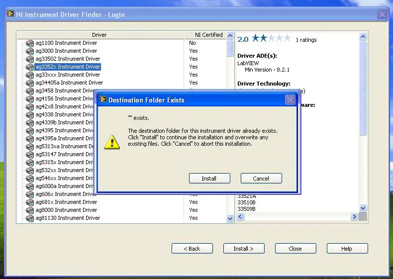The width and height of the screenshot is (393, 279).
Task: Select the ag681x Instrument Driver row
Action: click(x=66, y=202)
